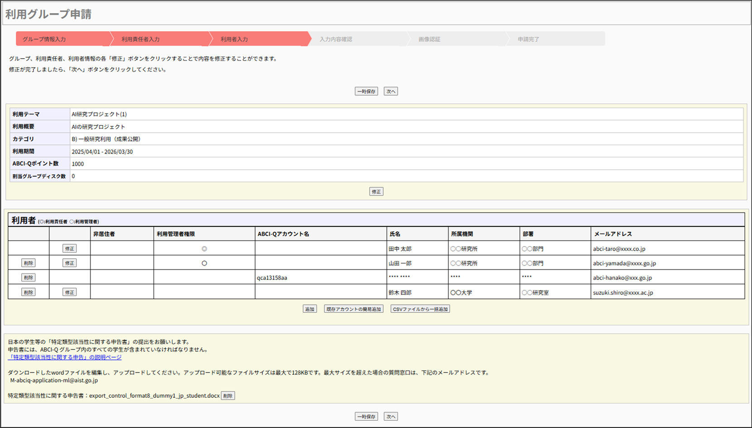Click the 追加 button to add a user
This screenshot has width=752, height=428.
click(x=309, y=309)
